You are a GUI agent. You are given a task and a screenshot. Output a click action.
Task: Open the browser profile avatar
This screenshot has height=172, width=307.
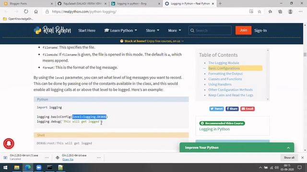290,11
